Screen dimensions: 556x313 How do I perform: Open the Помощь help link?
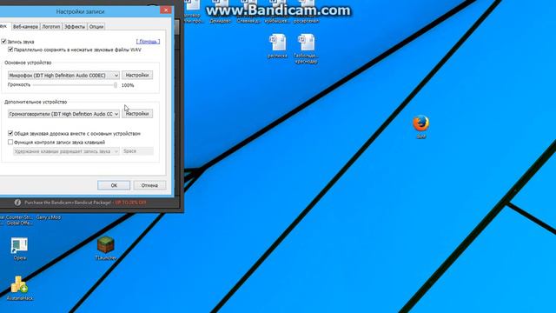(x=148, y=42)
